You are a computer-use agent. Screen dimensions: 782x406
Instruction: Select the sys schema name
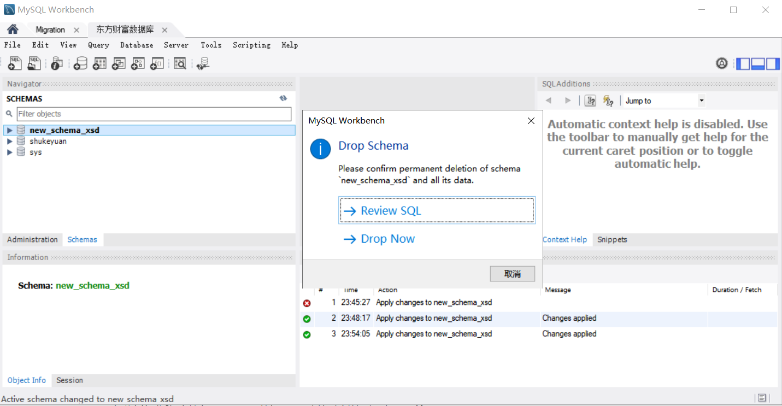click(x=36, y=152)
